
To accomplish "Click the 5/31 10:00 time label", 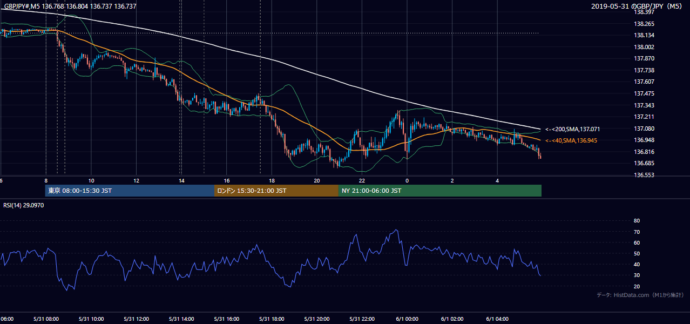I will pos(91,319).
